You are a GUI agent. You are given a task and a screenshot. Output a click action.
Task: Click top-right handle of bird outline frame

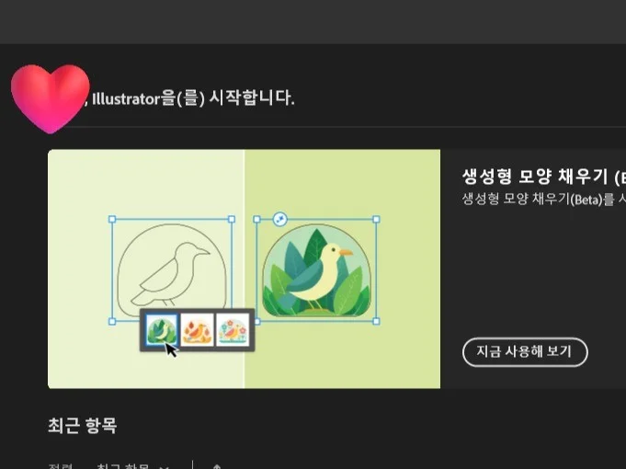pos(232,219)
